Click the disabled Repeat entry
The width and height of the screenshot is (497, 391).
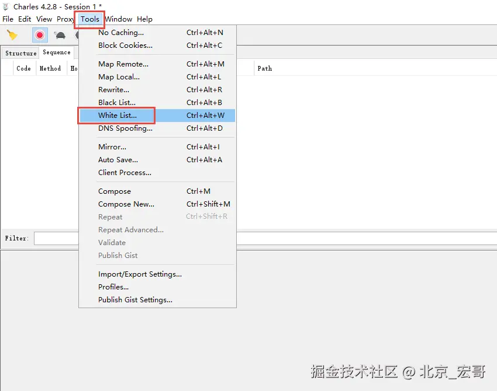[x=157, y=217]
